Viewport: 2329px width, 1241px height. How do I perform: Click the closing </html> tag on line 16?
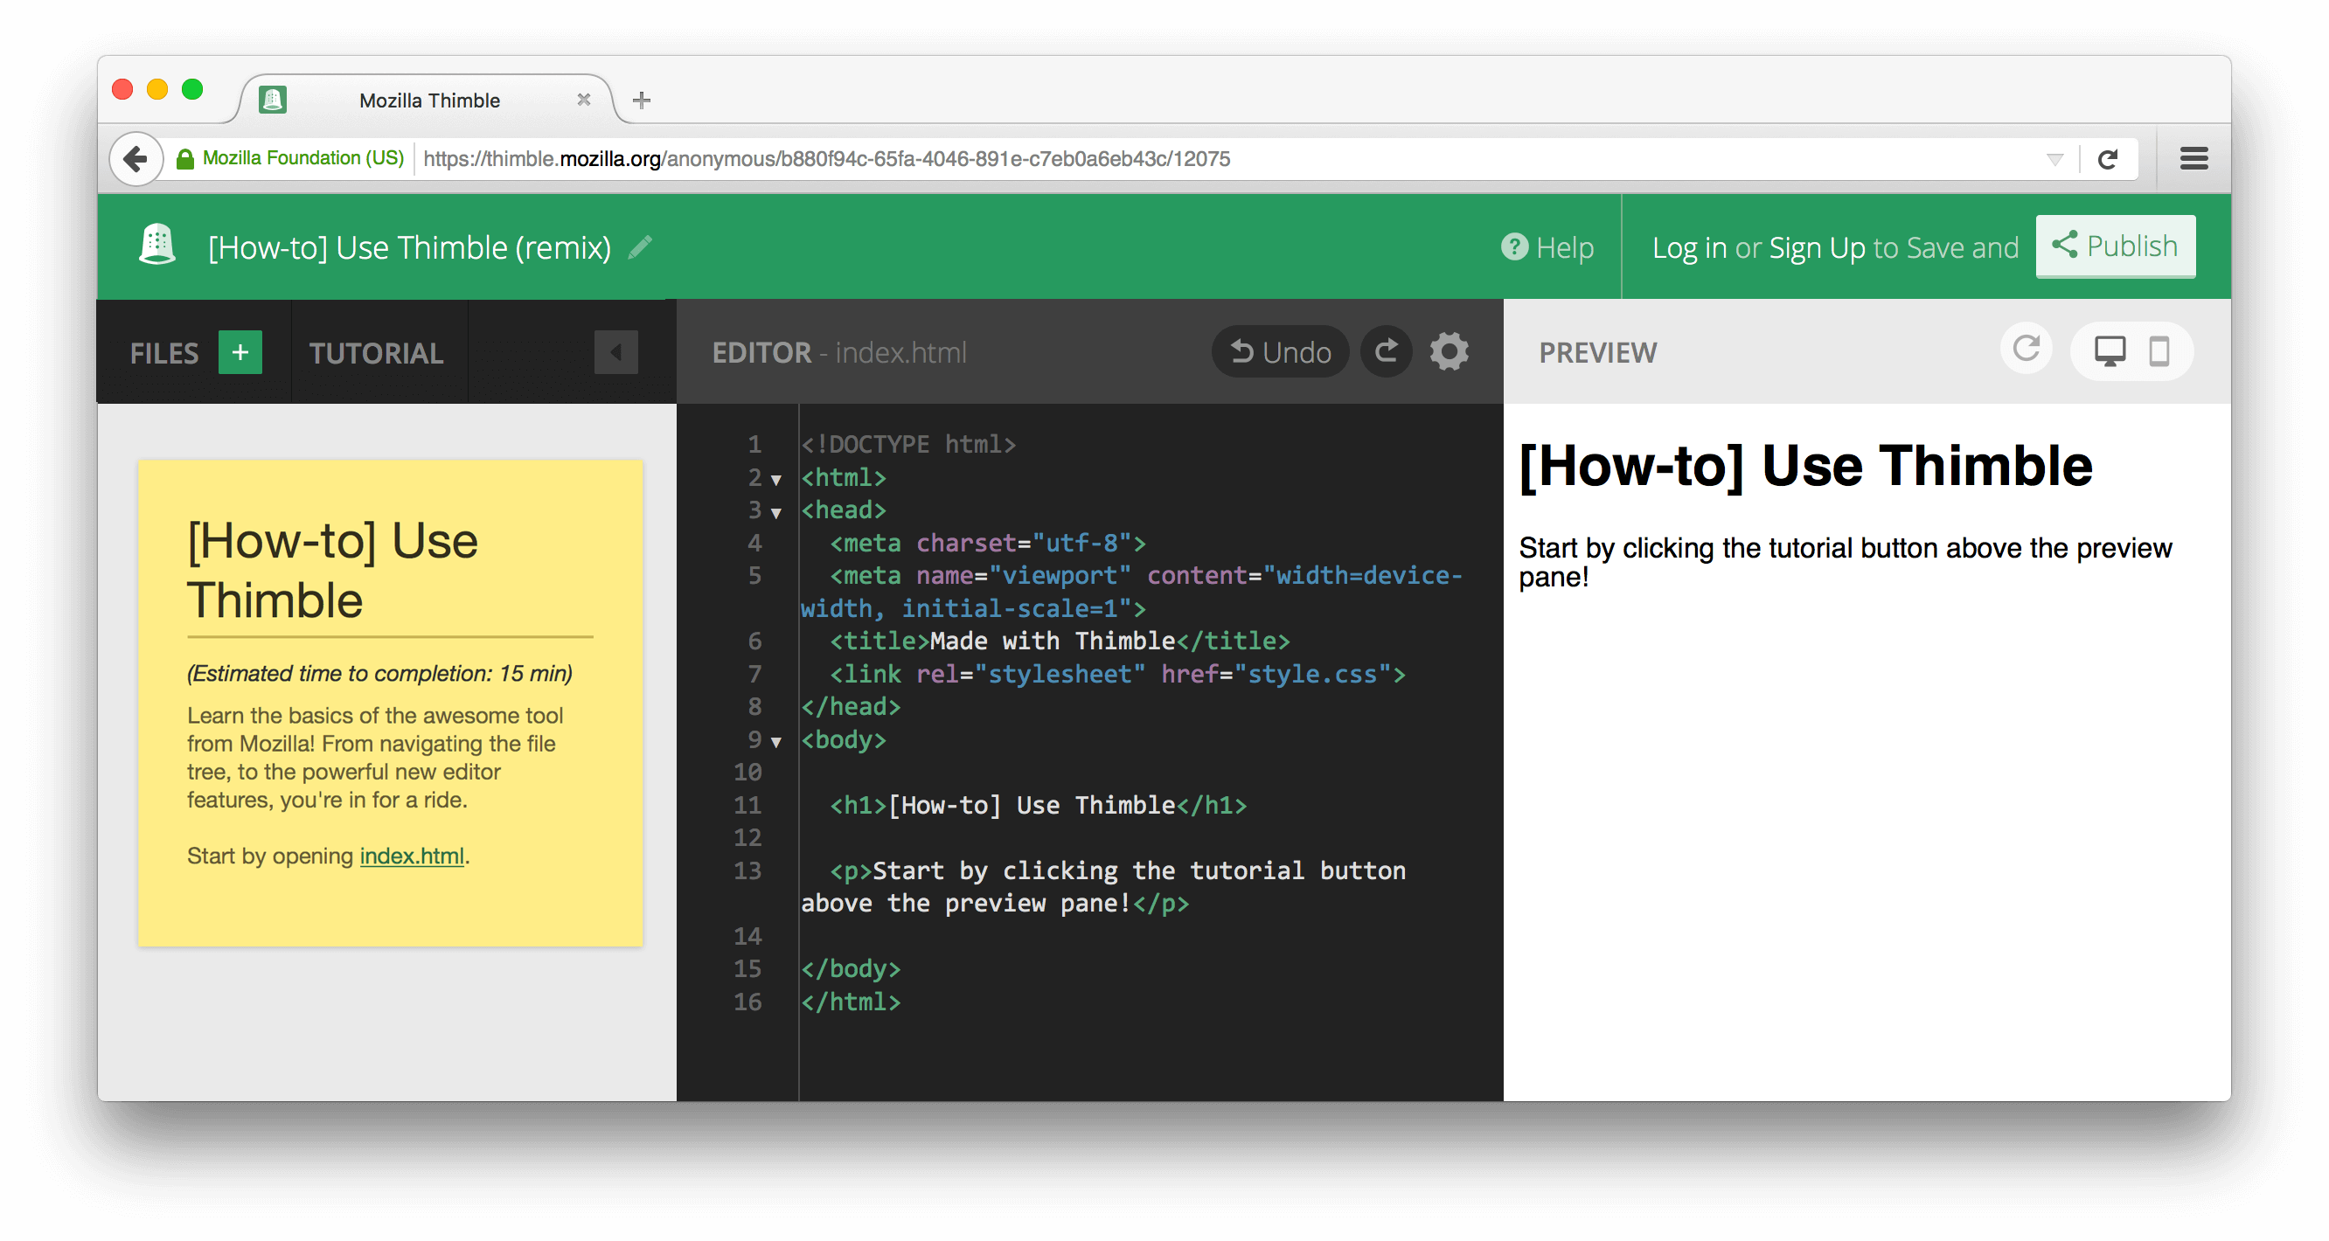(x=851, y=1002)
